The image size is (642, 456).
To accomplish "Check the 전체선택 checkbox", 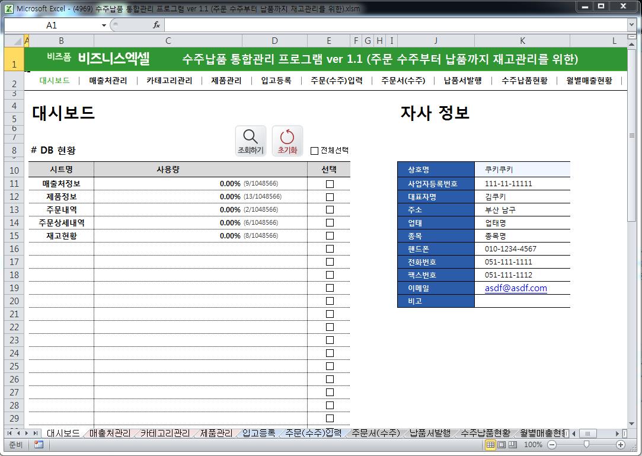I will pos(315,151).
